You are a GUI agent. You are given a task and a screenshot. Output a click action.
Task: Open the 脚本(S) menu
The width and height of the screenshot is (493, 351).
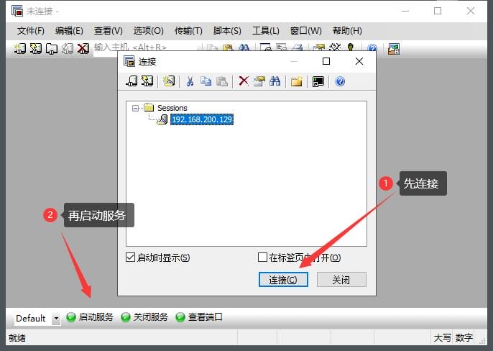click(227, 31)
